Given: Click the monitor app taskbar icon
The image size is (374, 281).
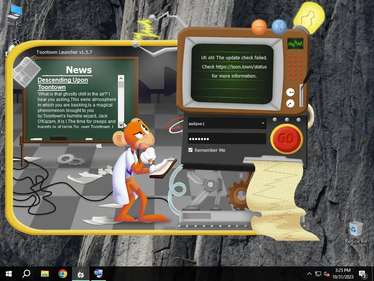Looking at the screenshot, I should click(98, 274).
